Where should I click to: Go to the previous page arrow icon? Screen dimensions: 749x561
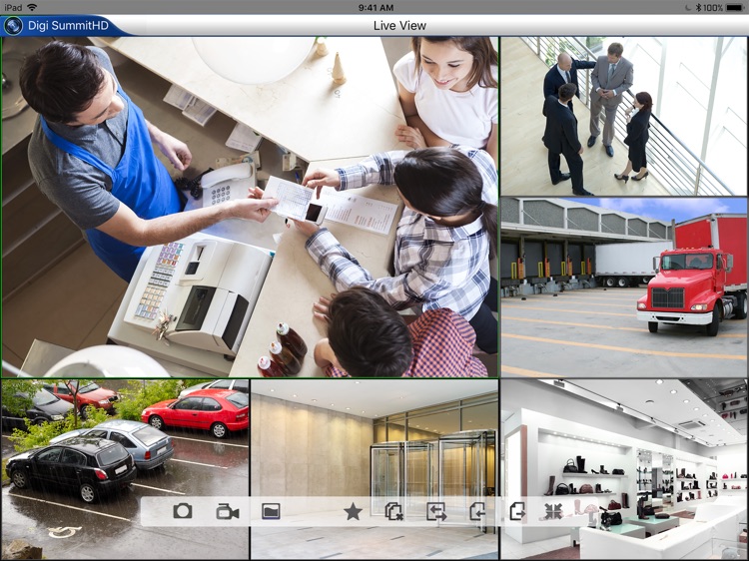pos(477,511)
